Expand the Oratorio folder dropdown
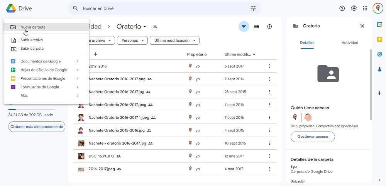 pyautogui.click(x=145, y=27)
